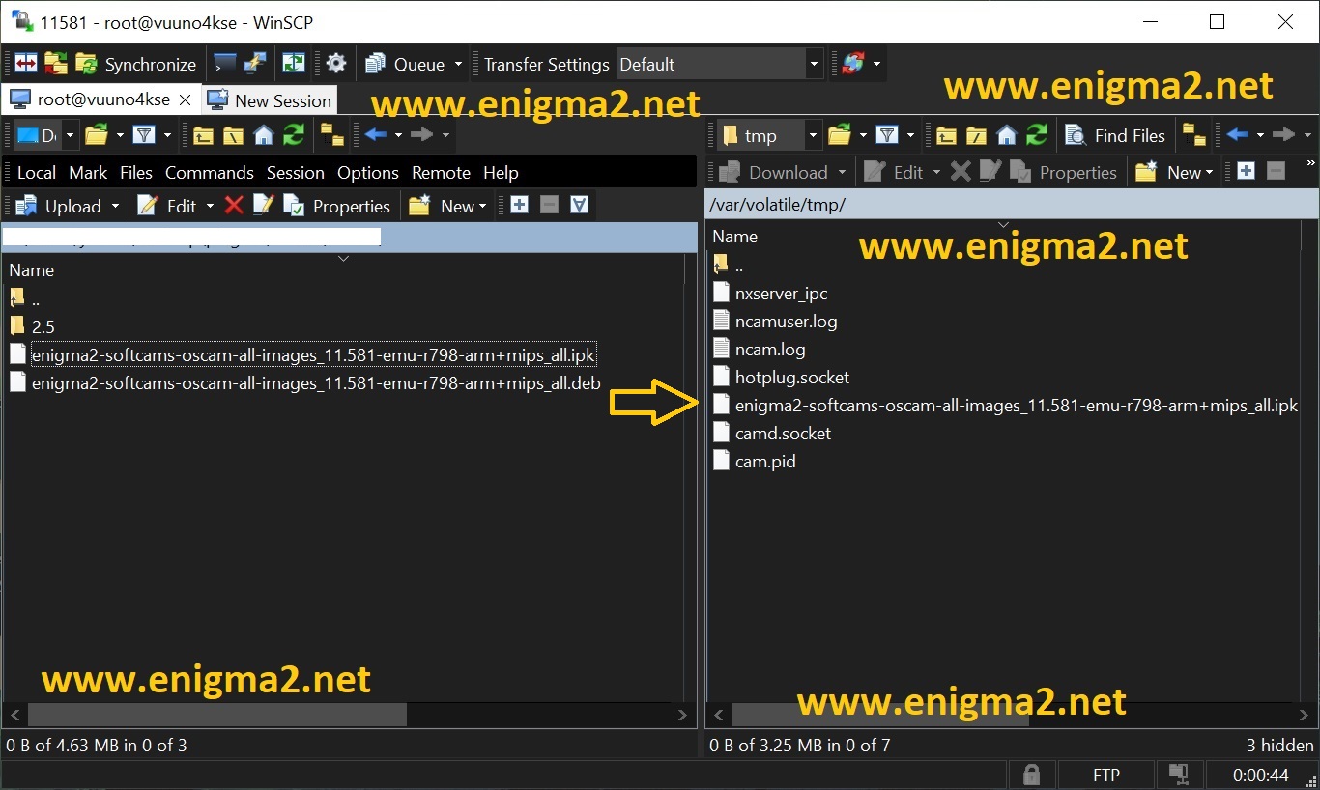The width and height of the screenshot is (1320, 790).
Task: Open the Mark menu
Action: point(88,173)
